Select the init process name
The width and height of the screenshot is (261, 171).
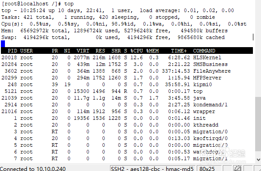(x=199, y=118)
